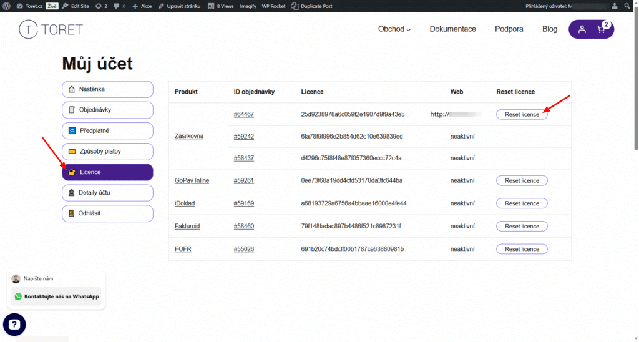Screen dimensions: 639x342
Task: Open the WP Rocket admin bar menu
Action: pos(273,6)
